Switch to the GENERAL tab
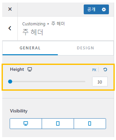 tap(30, 48)
